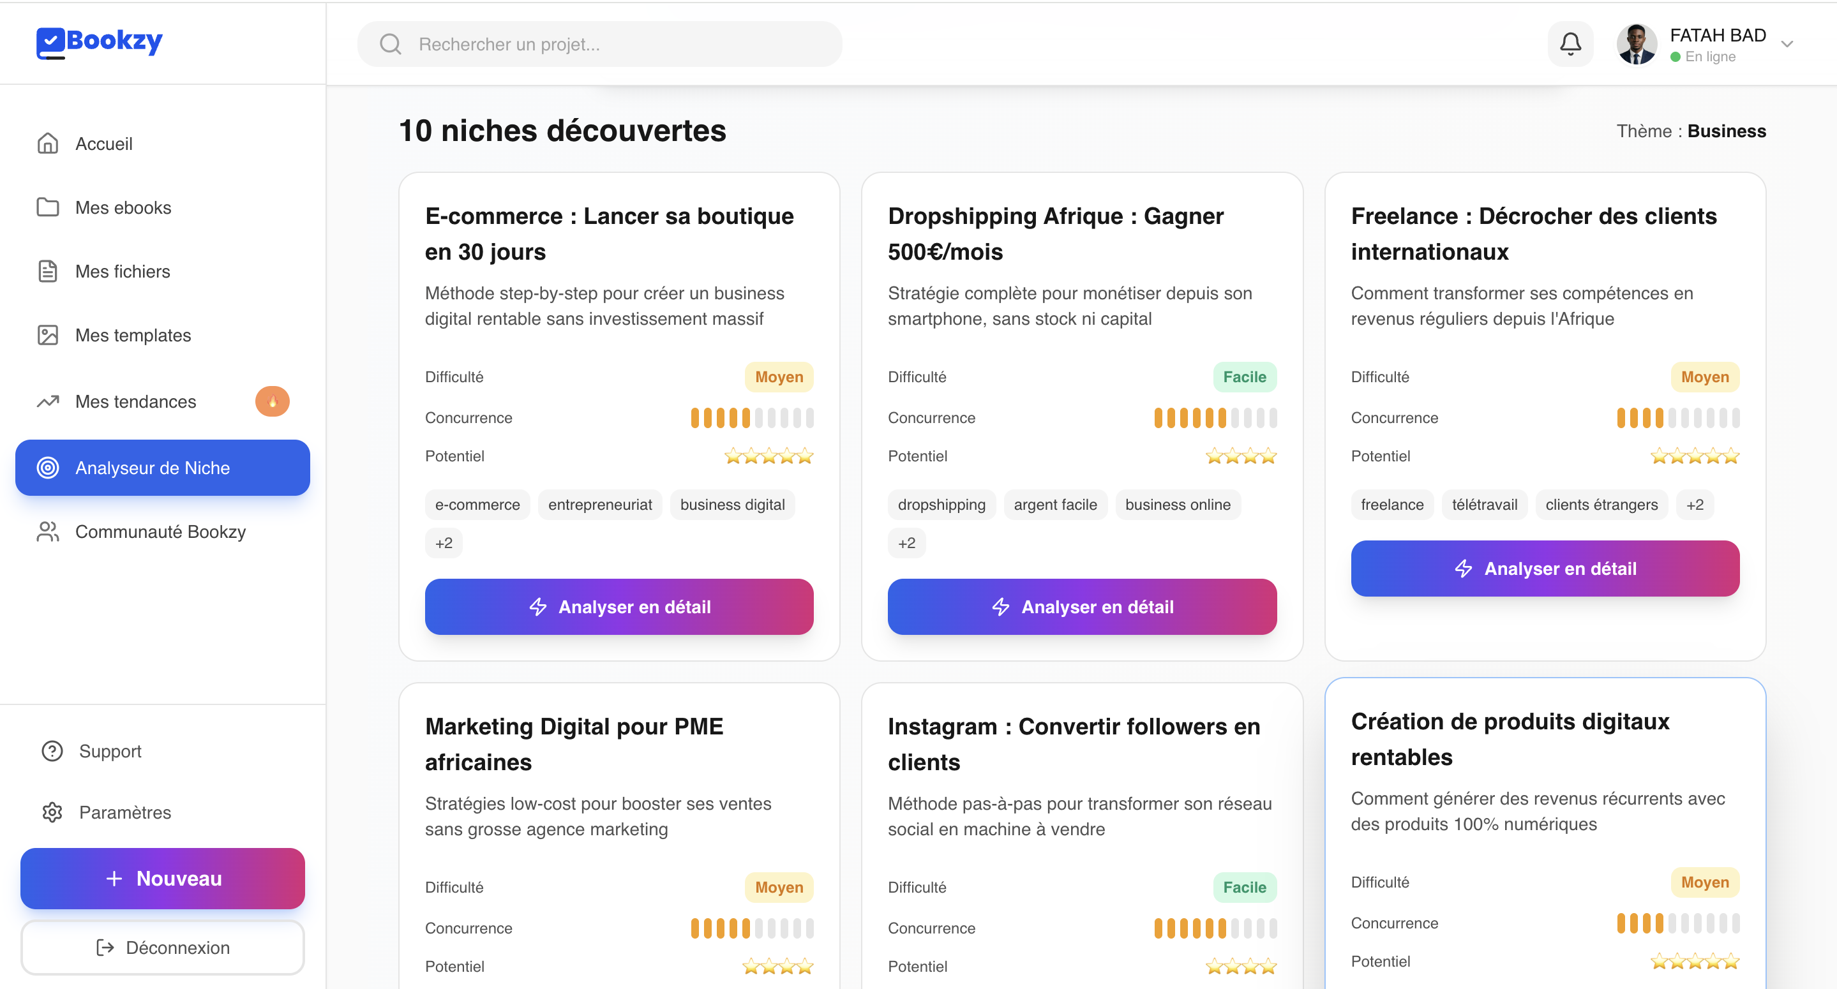Expand the +2 tags on Freelance card
The width and height of the screenshot is (1837, 989).
tap(1695, 505)
